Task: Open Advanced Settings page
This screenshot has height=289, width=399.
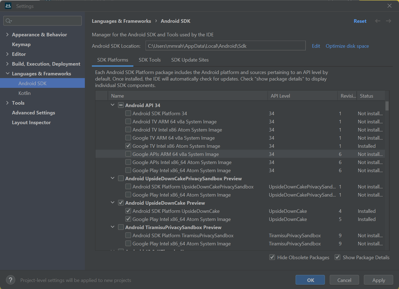Action: pyautogui.click(x=33, y=113)
